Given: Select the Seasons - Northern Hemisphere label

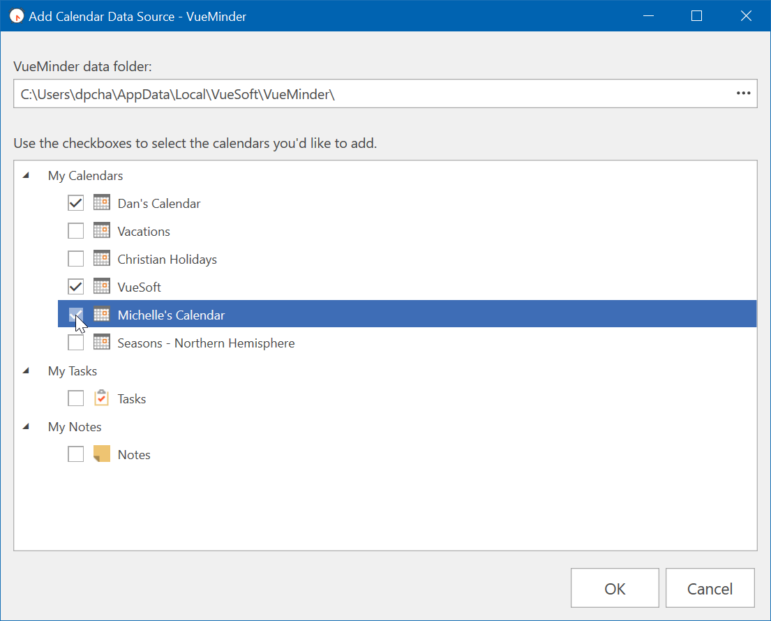Looking at the screenshot, I should [x=206, y=343].
